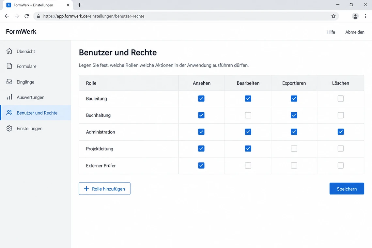Image resolution: width=372 pixels, height=248 pixels.
Task: Click the Löschen column header
Action: tap(340, 83)
